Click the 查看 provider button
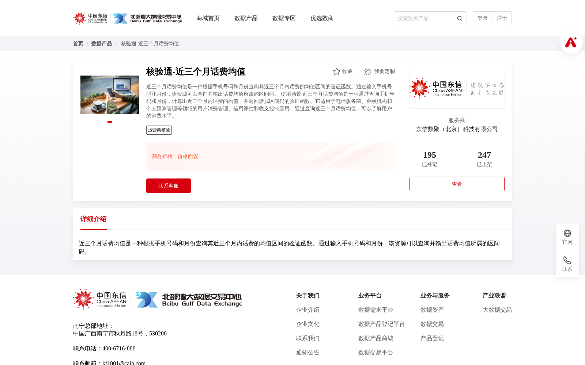The height and width of the screenshot is (365, 585). (x=457, y=184)
